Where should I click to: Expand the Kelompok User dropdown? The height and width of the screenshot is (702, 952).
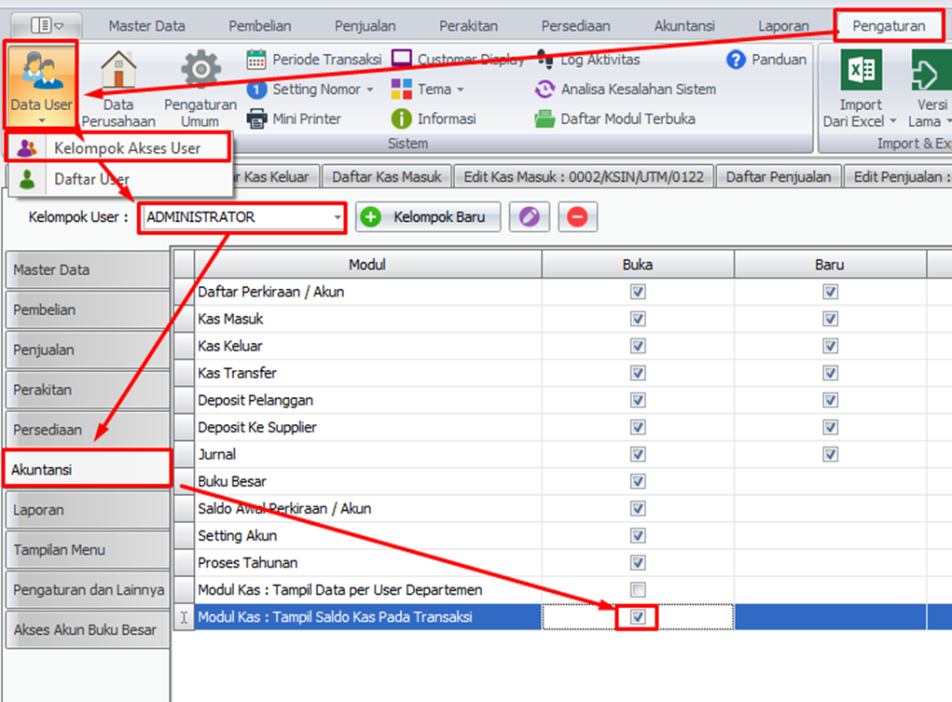(337, 217)
